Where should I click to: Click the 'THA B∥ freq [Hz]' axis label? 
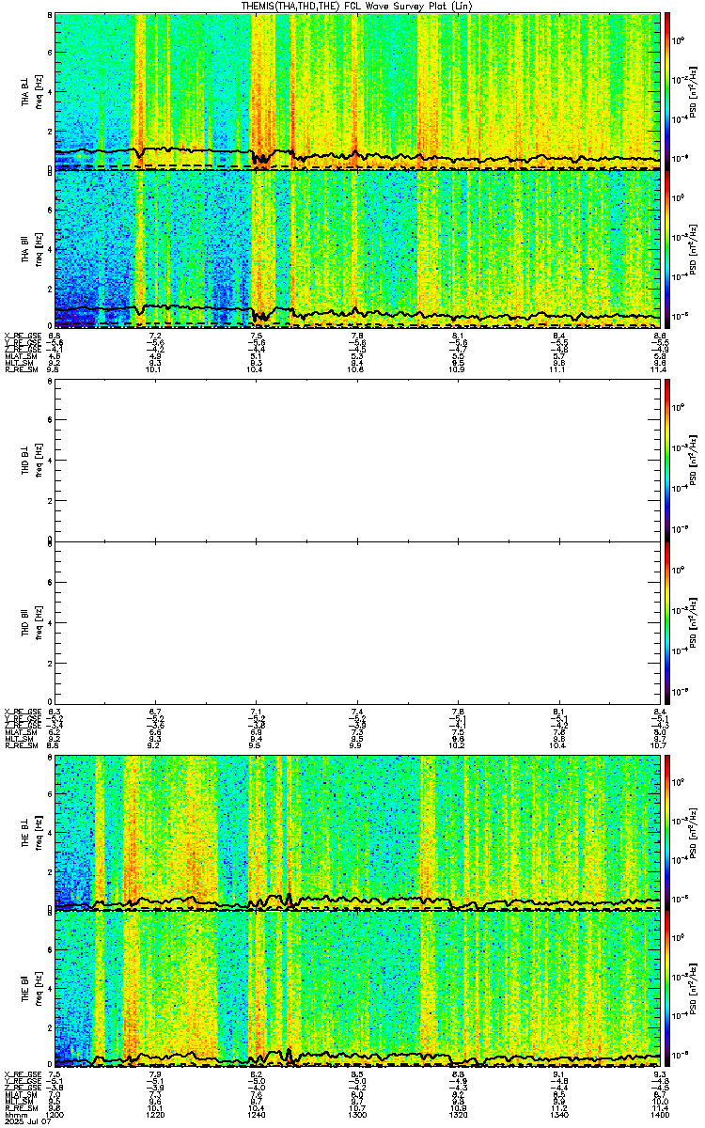click(x=31, y=249)
